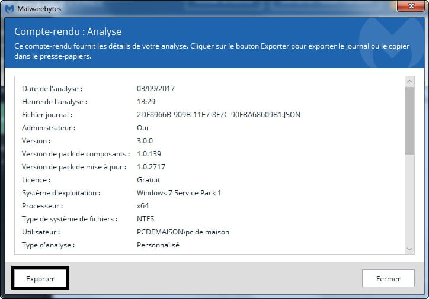The width and height of the screenshot is (429, 299).
Task: Click the processor value x64
Action: 143,206
